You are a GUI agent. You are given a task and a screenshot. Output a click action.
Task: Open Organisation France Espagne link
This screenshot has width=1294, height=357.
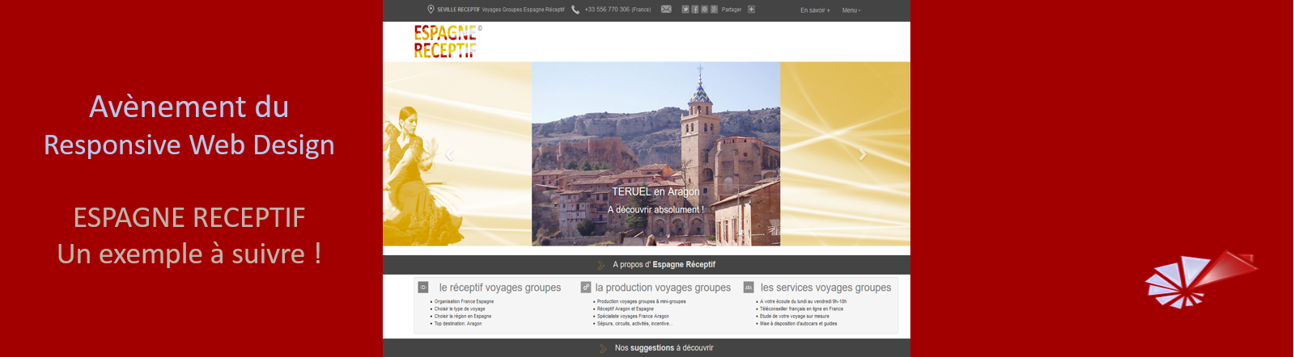click(x=464, y=301)
